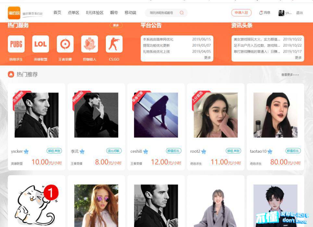Click the 李沅 username
This screenshot has width=313, height=227.
75,151
